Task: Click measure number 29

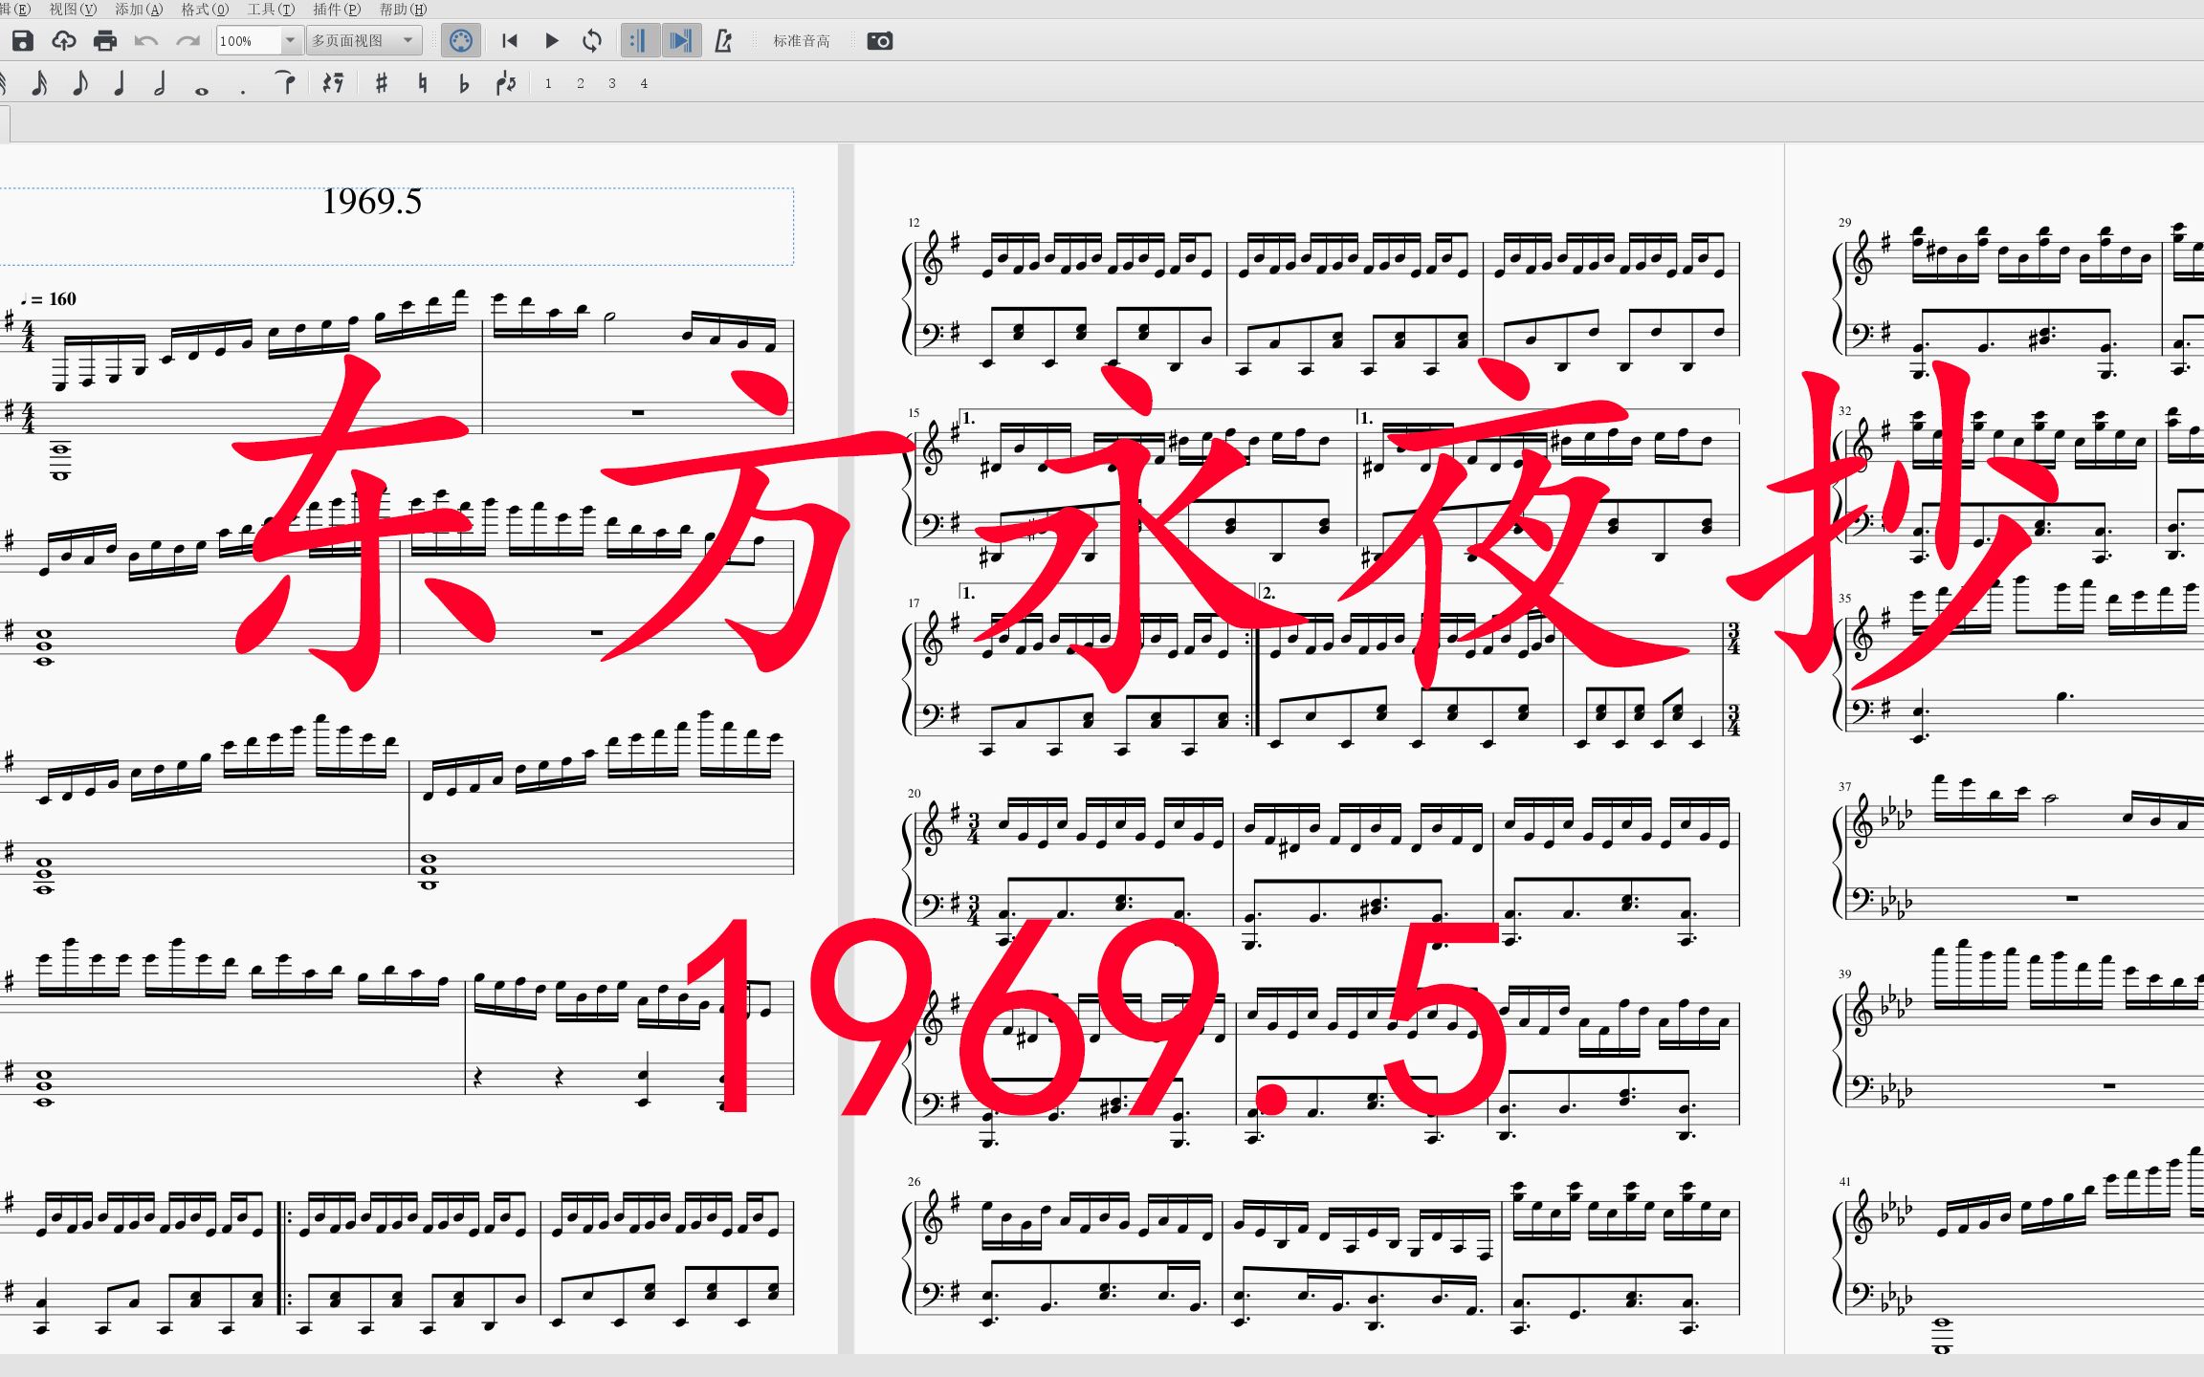Action: 1844,223
